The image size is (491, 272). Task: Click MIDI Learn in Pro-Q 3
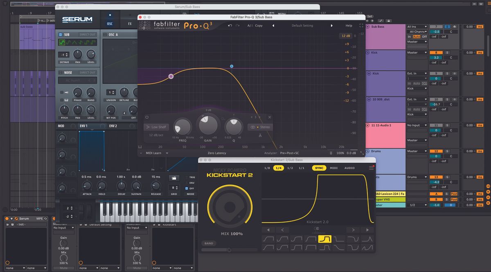point(154,153)
